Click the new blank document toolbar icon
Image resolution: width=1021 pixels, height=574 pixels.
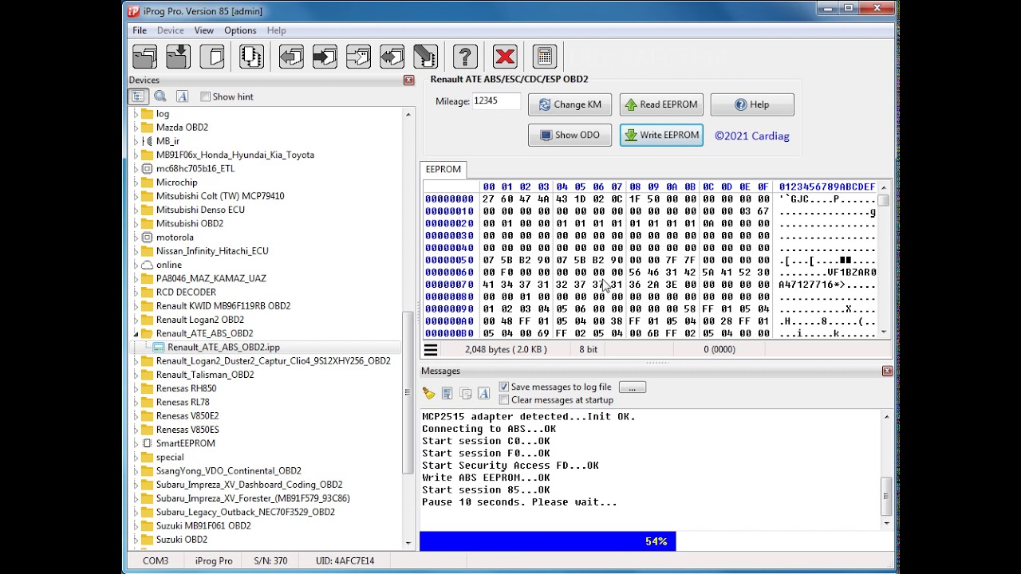pyautogui.click(x=213, y=56)
